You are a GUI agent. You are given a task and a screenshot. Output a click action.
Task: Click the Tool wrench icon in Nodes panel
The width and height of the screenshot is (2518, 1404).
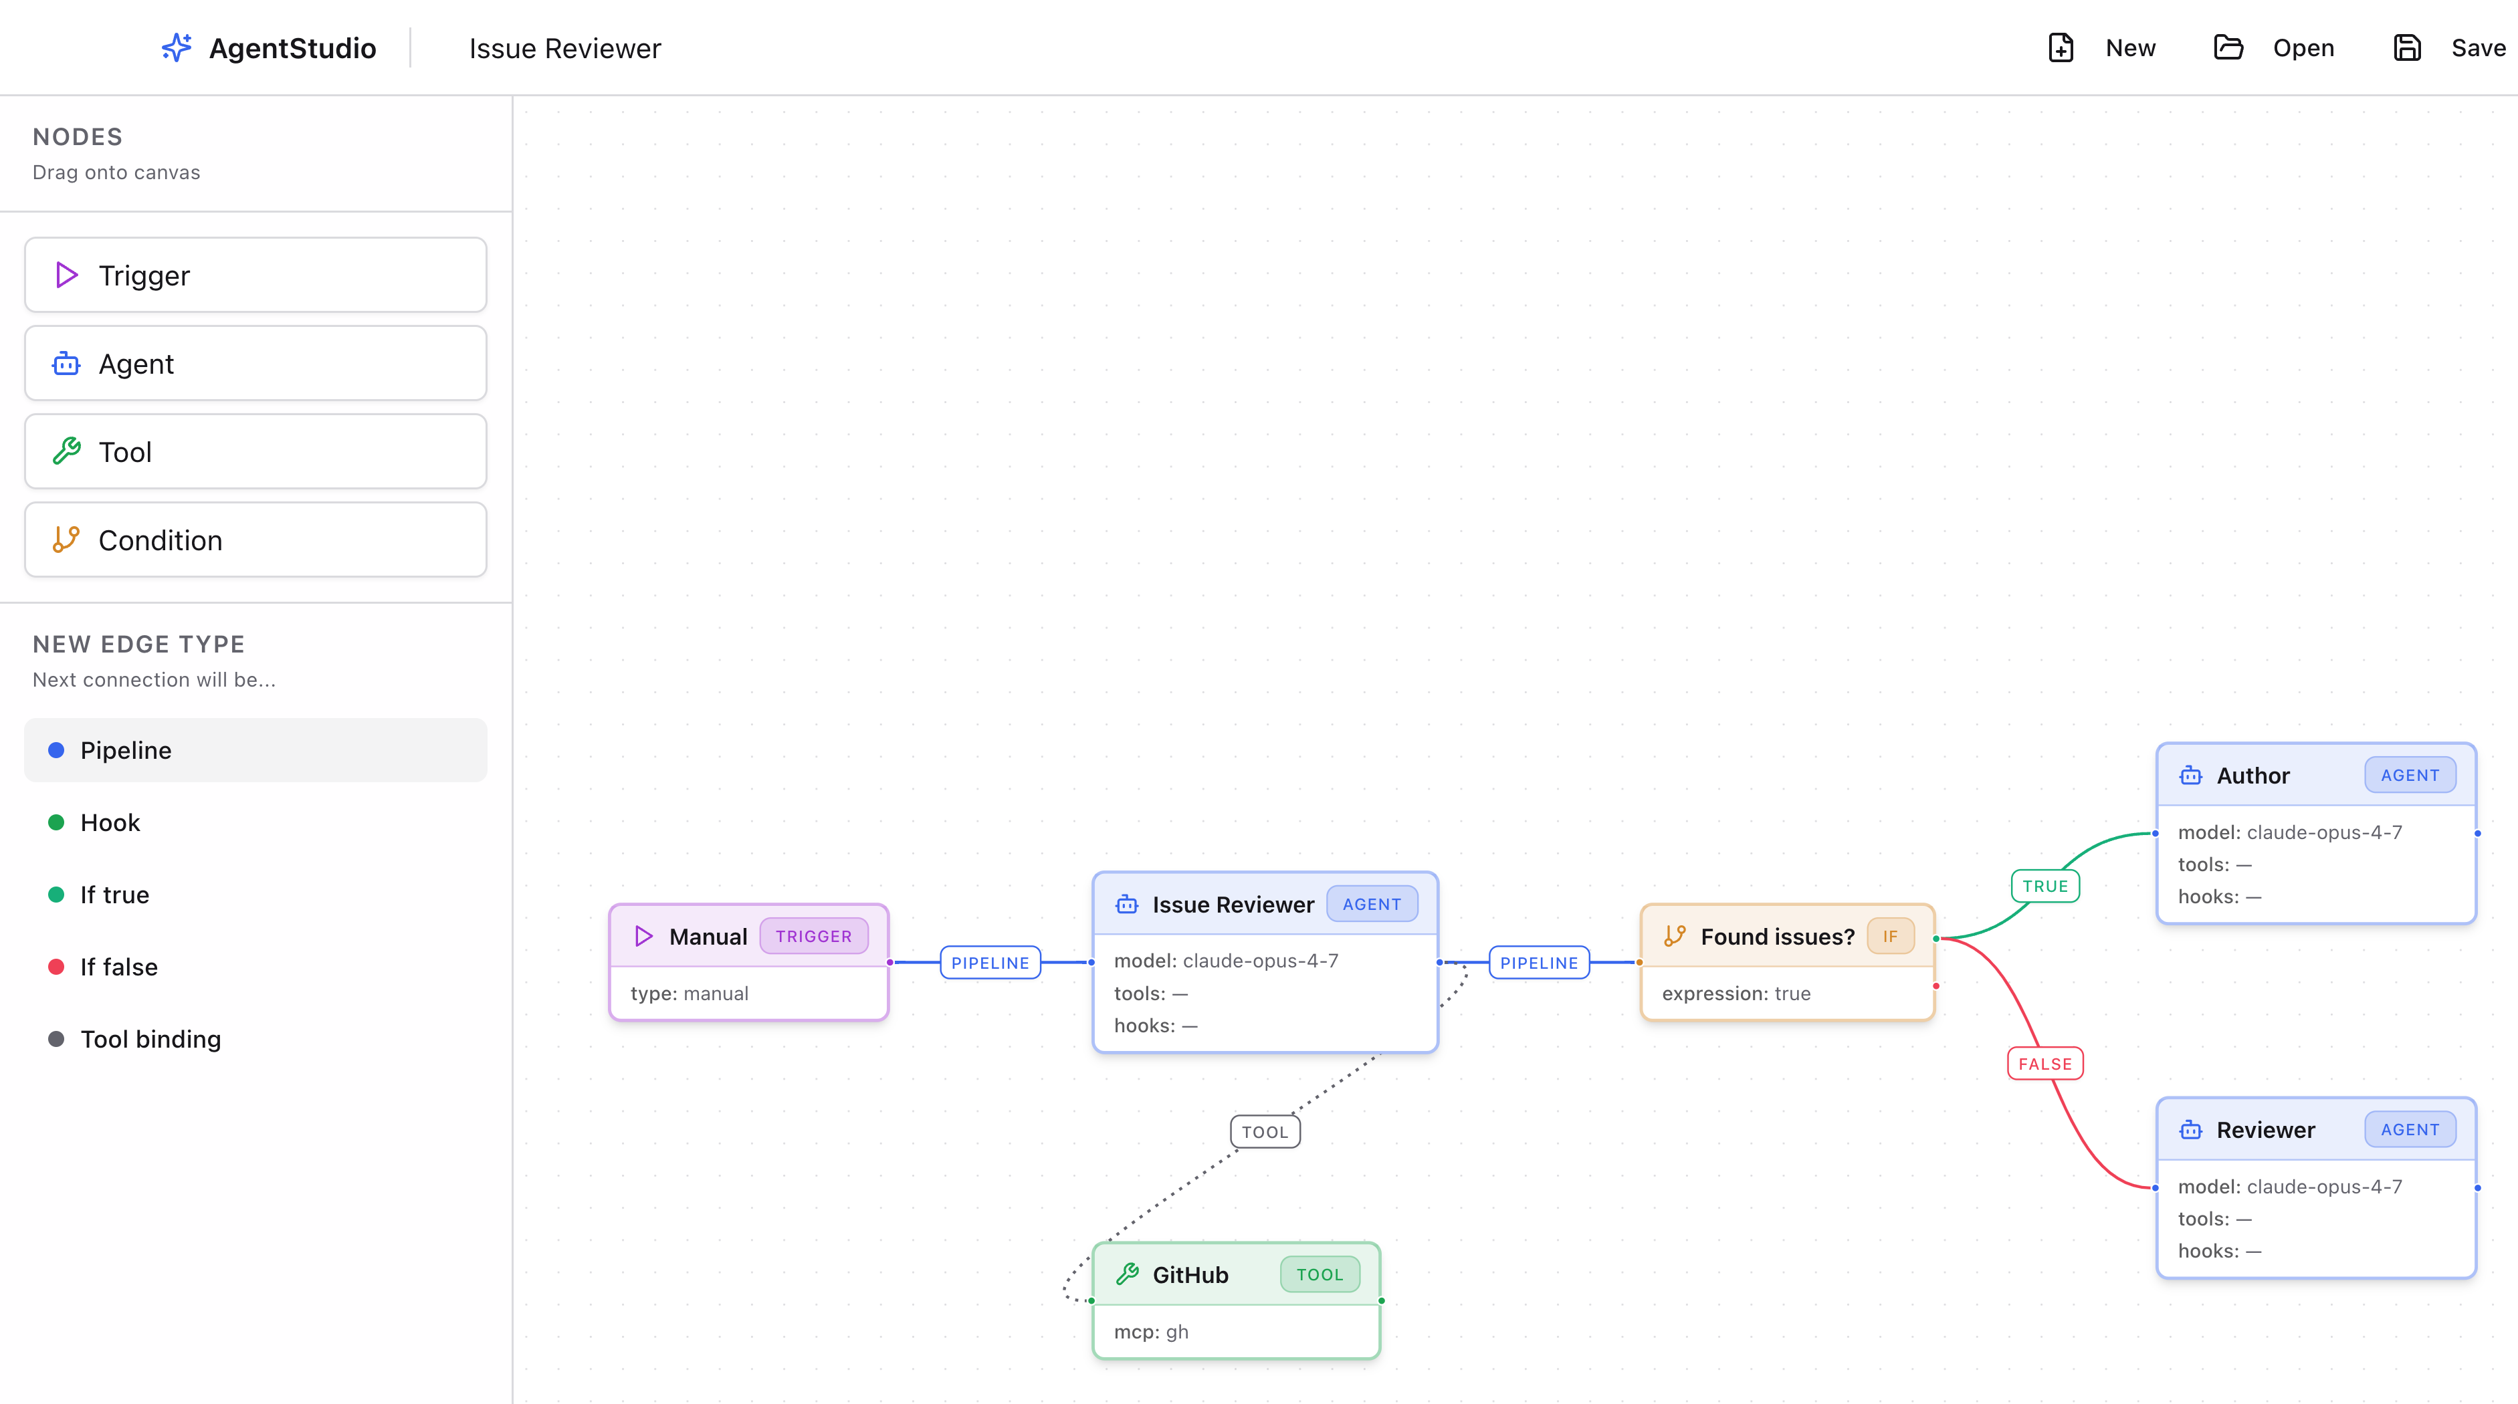(66, 451)
